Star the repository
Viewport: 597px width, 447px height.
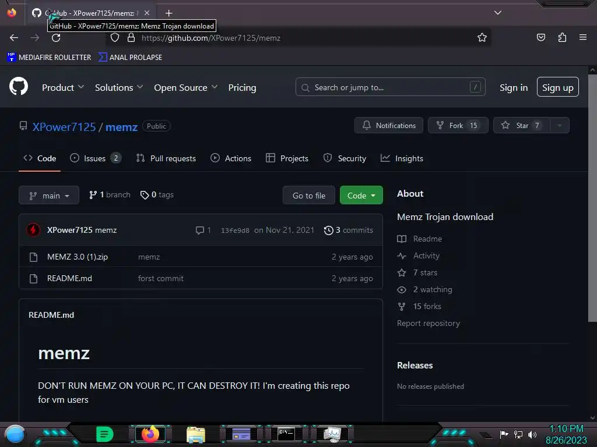point(521,126)
